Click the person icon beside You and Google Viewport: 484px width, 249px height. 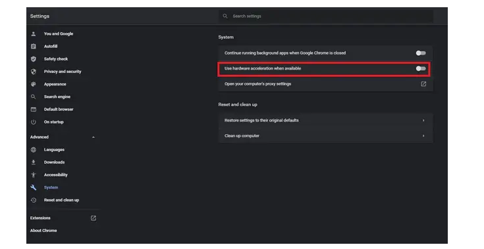34,34
